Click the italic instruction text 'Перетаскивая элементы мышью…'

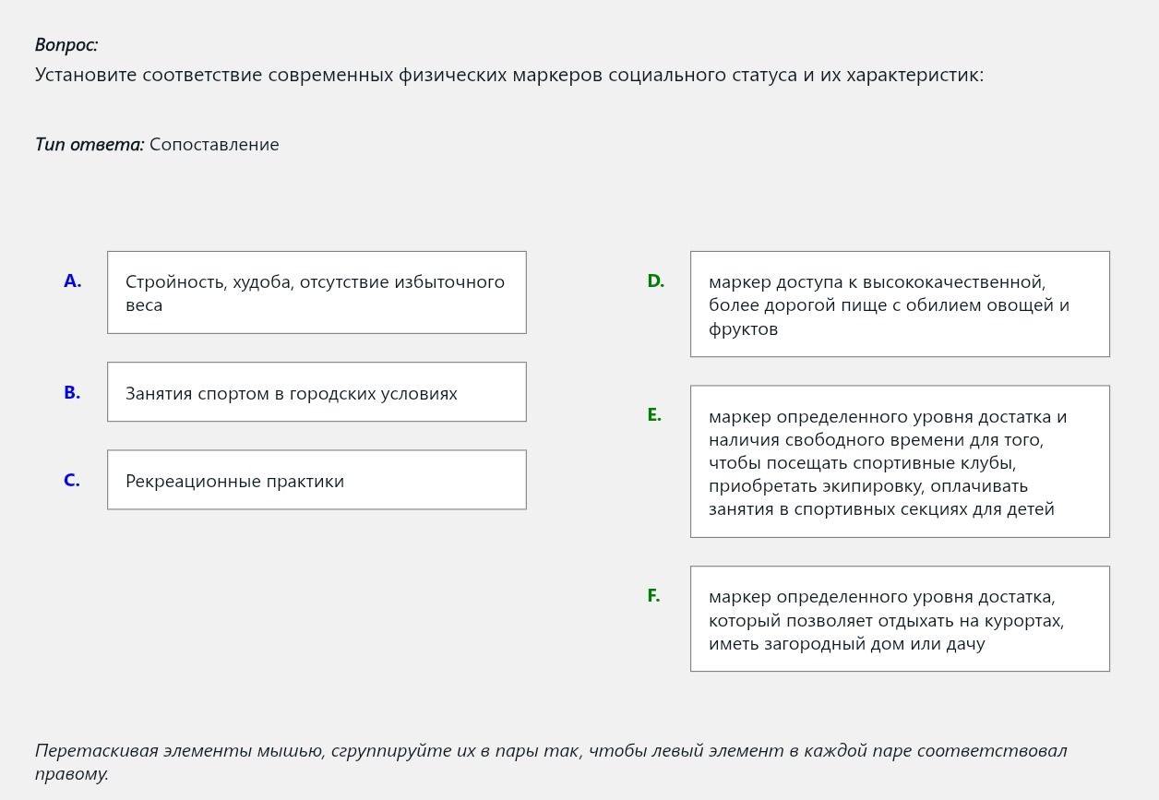(551, 762)
